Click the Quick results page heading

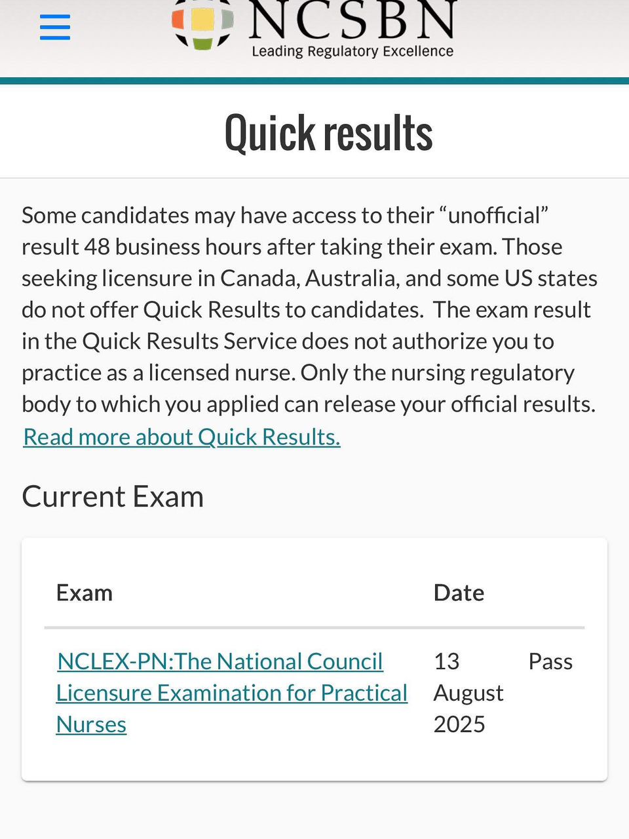pos(328,133)
